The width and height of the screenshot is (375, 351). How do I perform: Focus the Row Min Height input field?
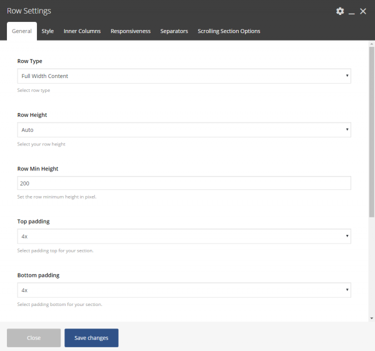point(184,184)
